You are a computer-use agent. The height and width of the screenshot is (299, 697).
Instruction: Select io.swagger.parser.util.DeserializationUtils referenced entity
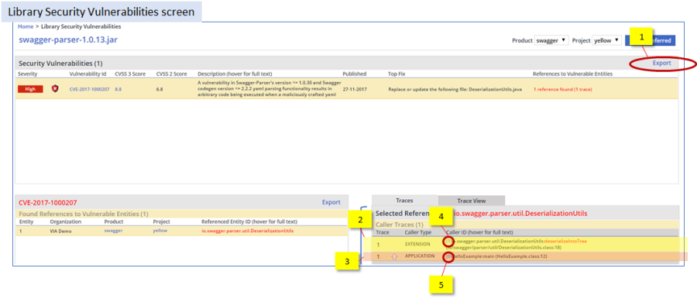[x=248, y=231]
